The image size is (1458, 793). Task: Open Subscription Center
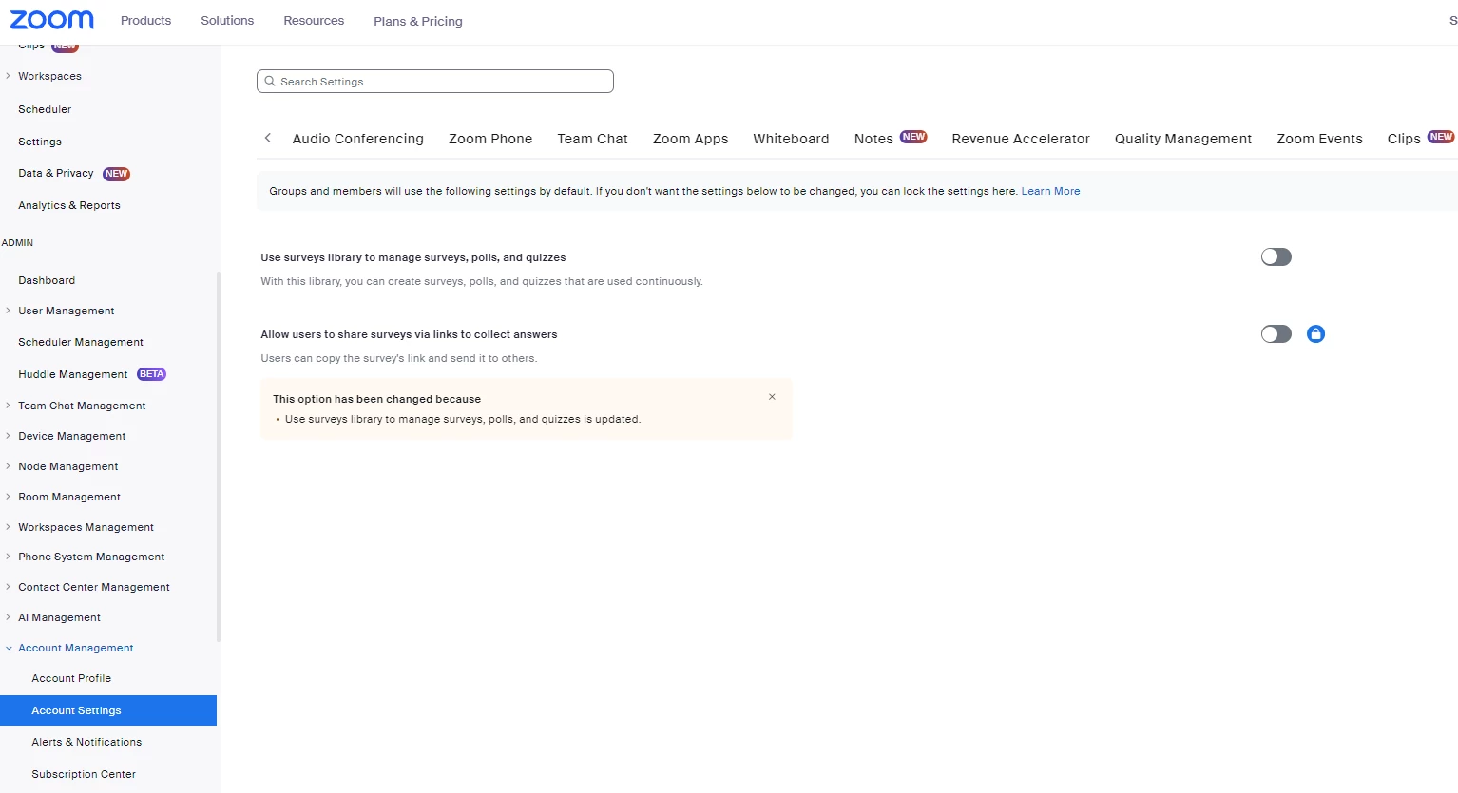pos(84,774)
